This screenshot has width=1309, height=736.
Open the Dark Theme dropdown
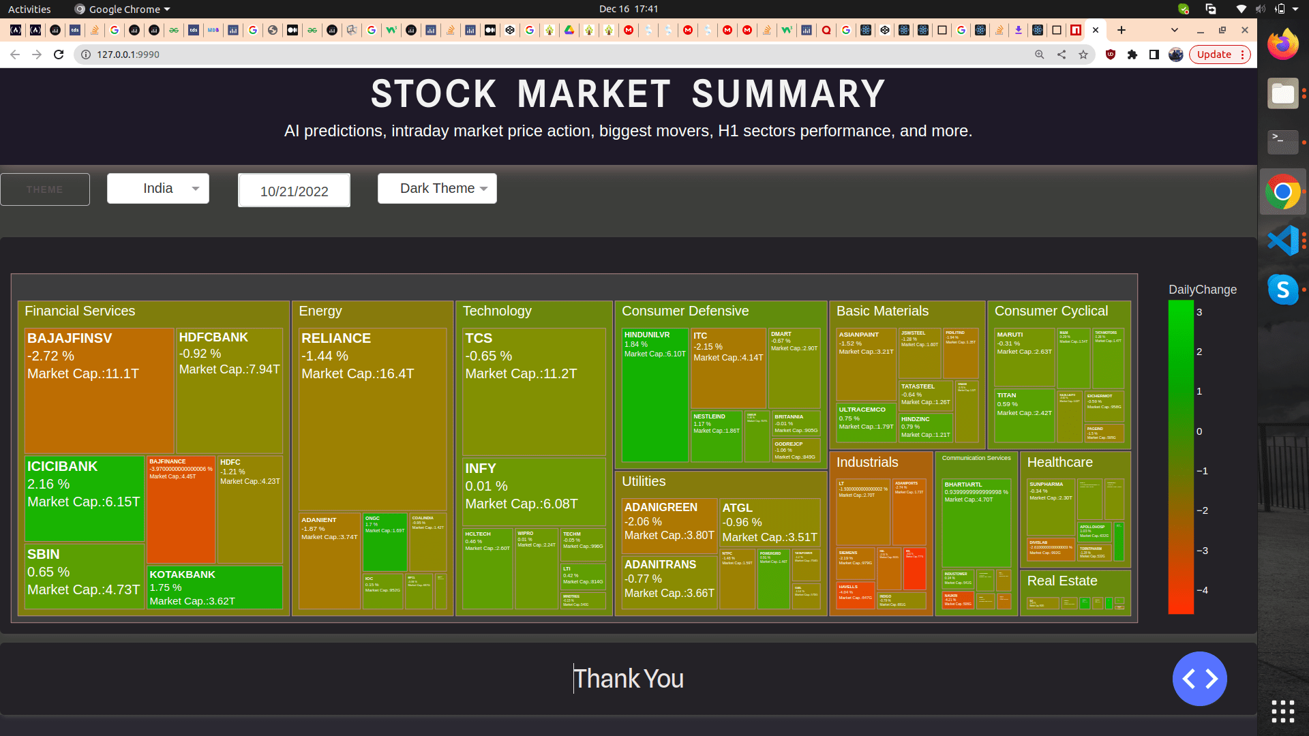click(437, 188)
